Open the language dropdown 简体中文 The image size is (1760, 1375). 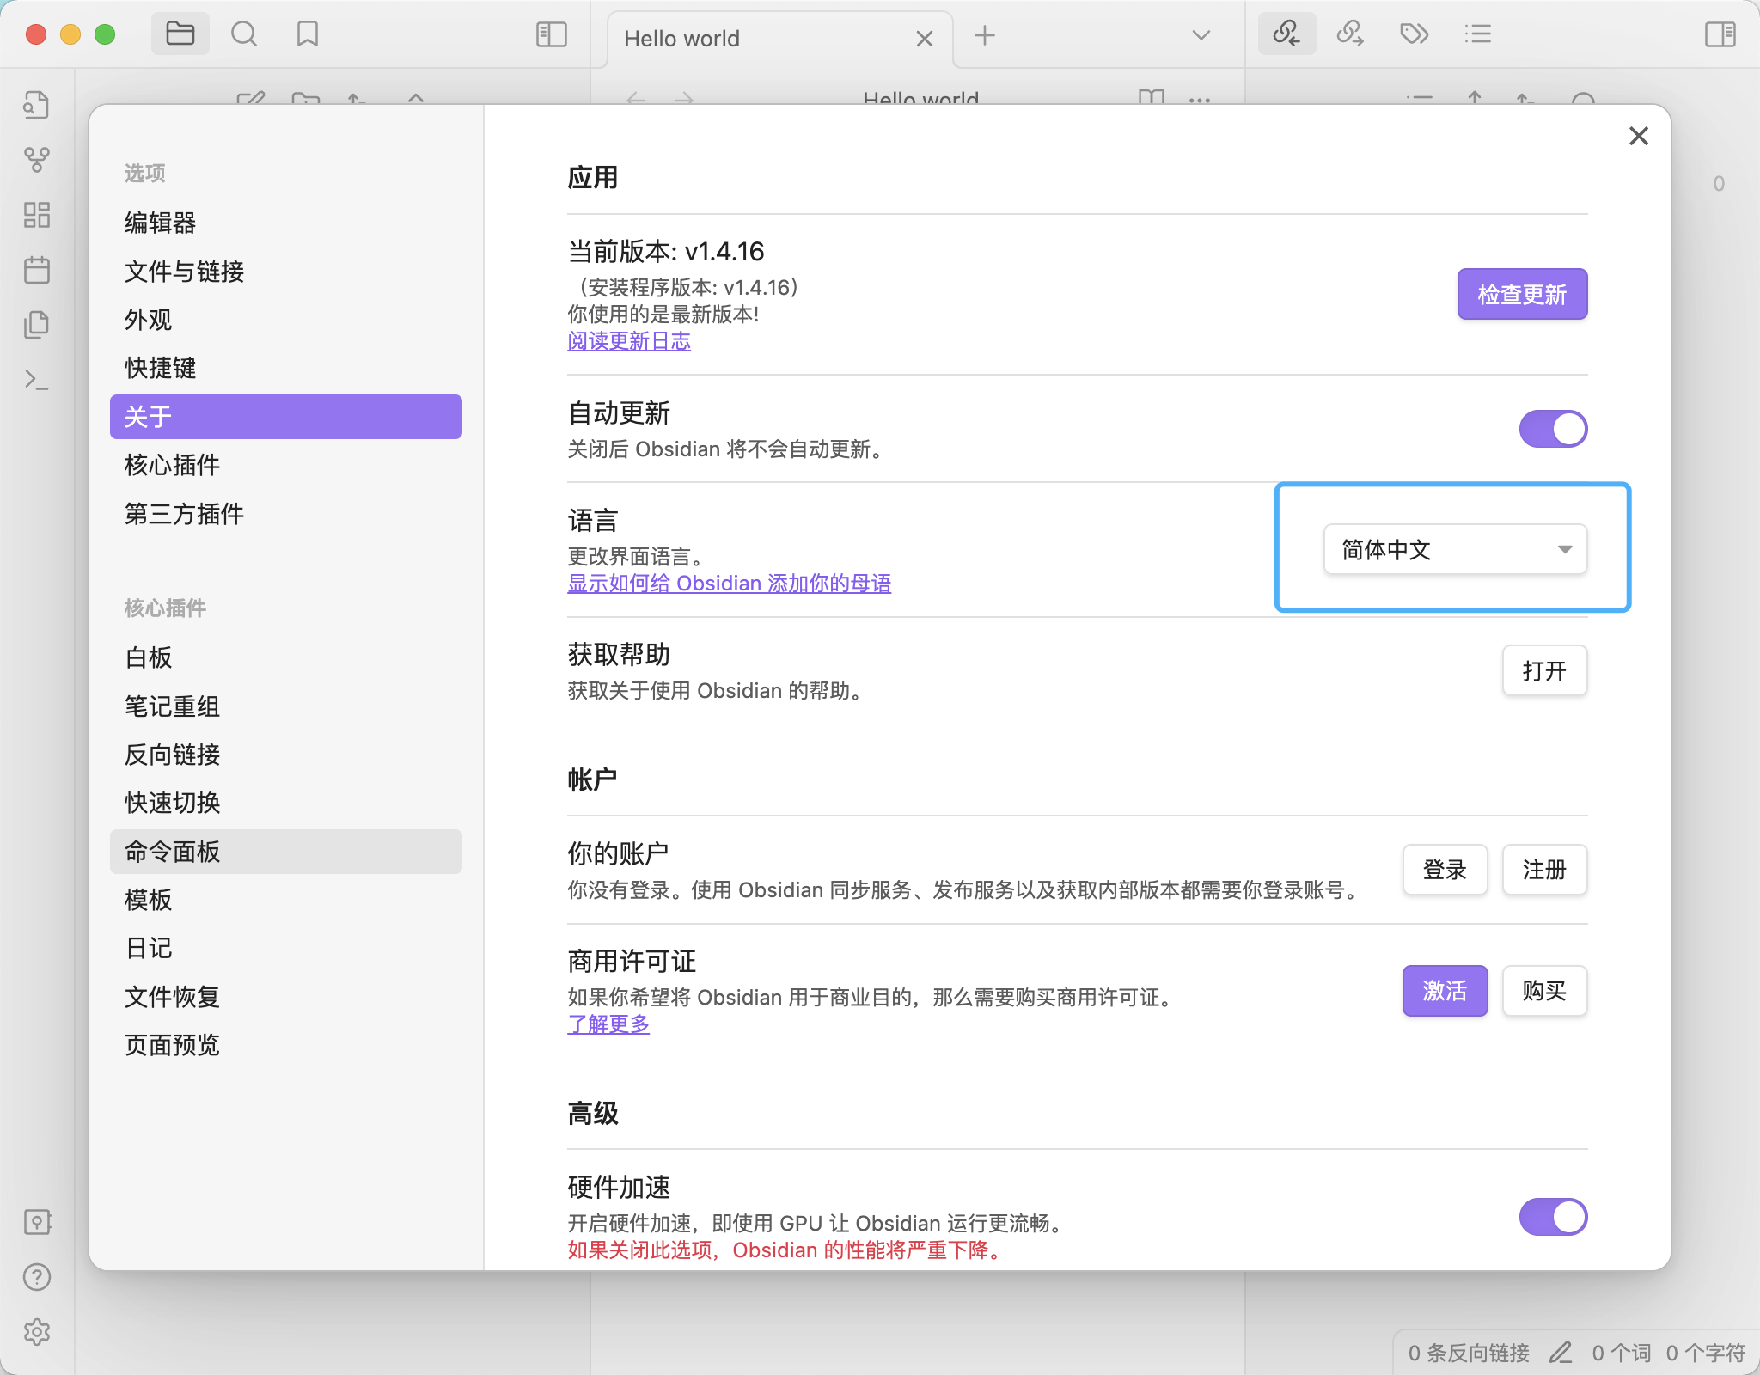click(x=1454, y=549)
